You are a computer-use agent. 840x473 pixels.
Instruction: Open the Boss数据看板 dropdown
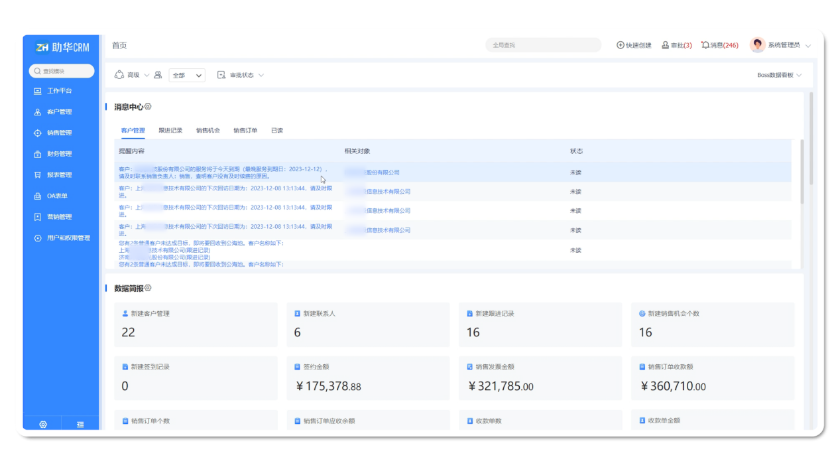(779, 75)
